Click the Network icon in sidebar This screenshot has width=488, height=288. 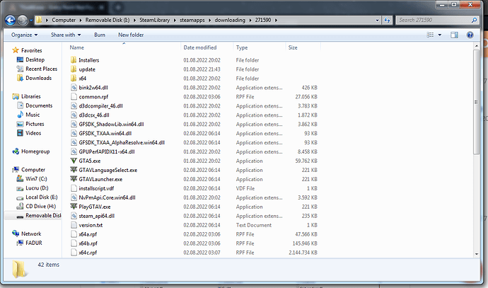pyautogui.click(x=16, y=234)
